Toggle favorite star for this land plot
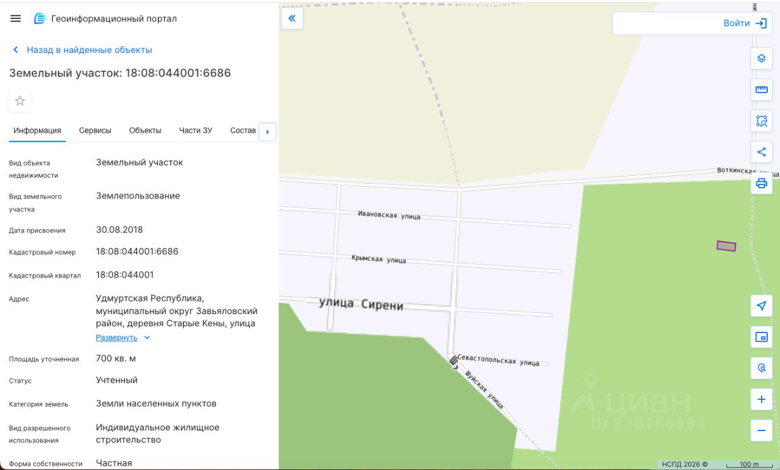780x470 pixels. [x=20, y=101]
